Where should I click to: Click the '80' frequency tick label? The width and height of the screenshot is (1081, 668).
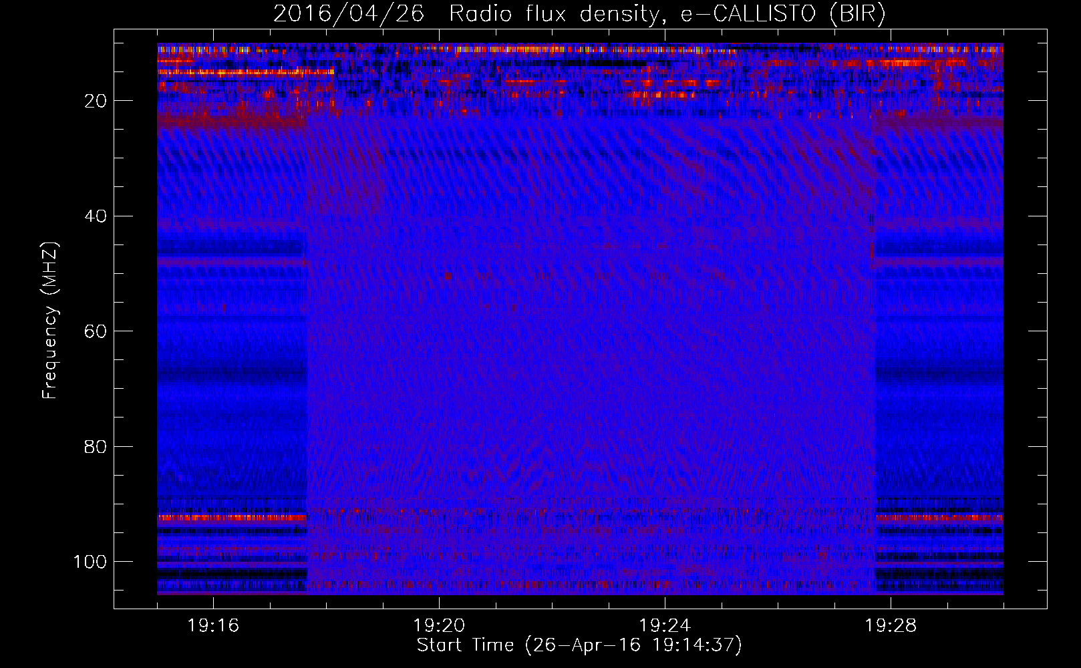pos(96,446)
